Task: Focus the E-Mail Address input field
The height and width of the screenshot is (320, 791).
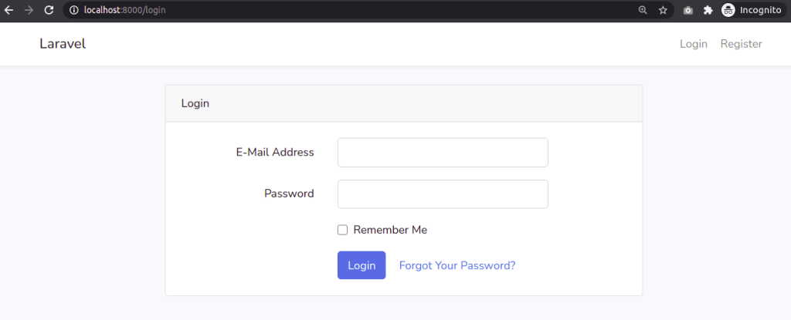Action: point(443,153)
